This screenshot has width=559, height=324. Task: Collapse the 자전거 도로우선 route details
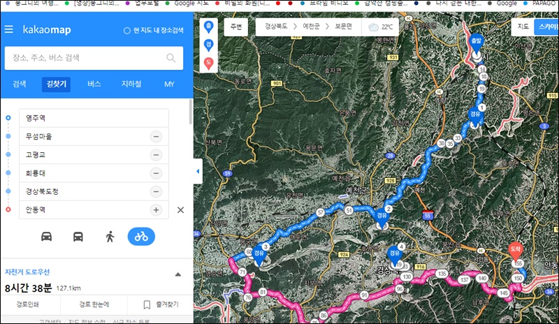click(x=178, y=274)
